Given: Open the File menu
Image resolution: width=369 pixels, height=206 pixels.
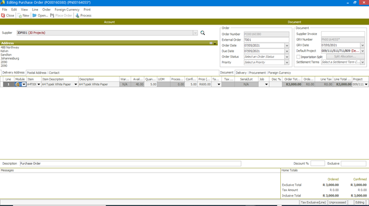Looking at the screenshot, I should [x=4, y=9].
